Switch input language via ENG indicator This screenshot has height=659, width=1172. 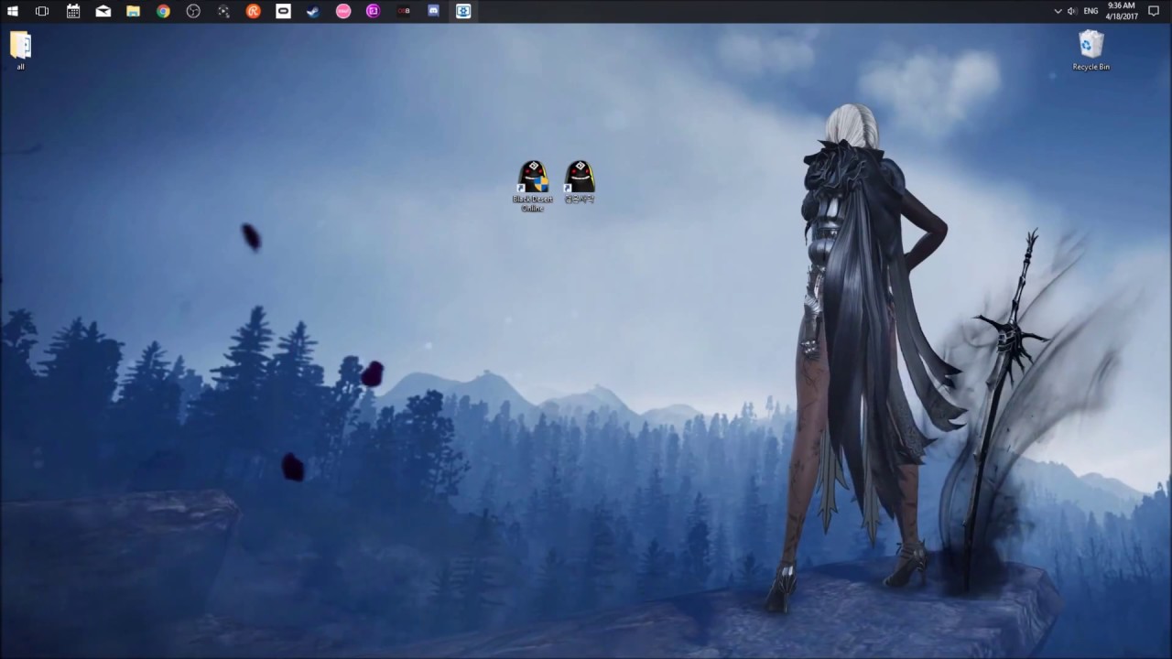coord(1091,11)
